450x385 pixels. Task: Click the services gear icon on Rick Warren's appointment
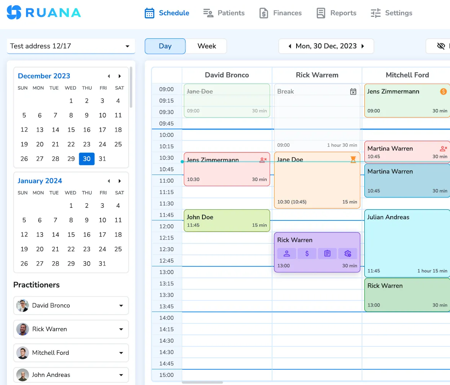coord(347,253)
